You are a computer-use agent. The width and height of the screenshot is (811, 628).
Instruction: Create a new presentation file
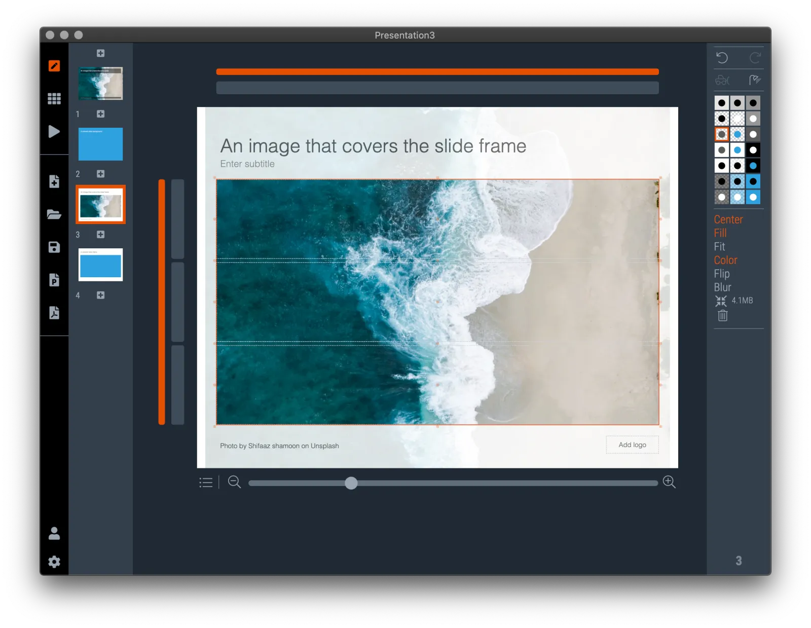[x=54, y=181]
